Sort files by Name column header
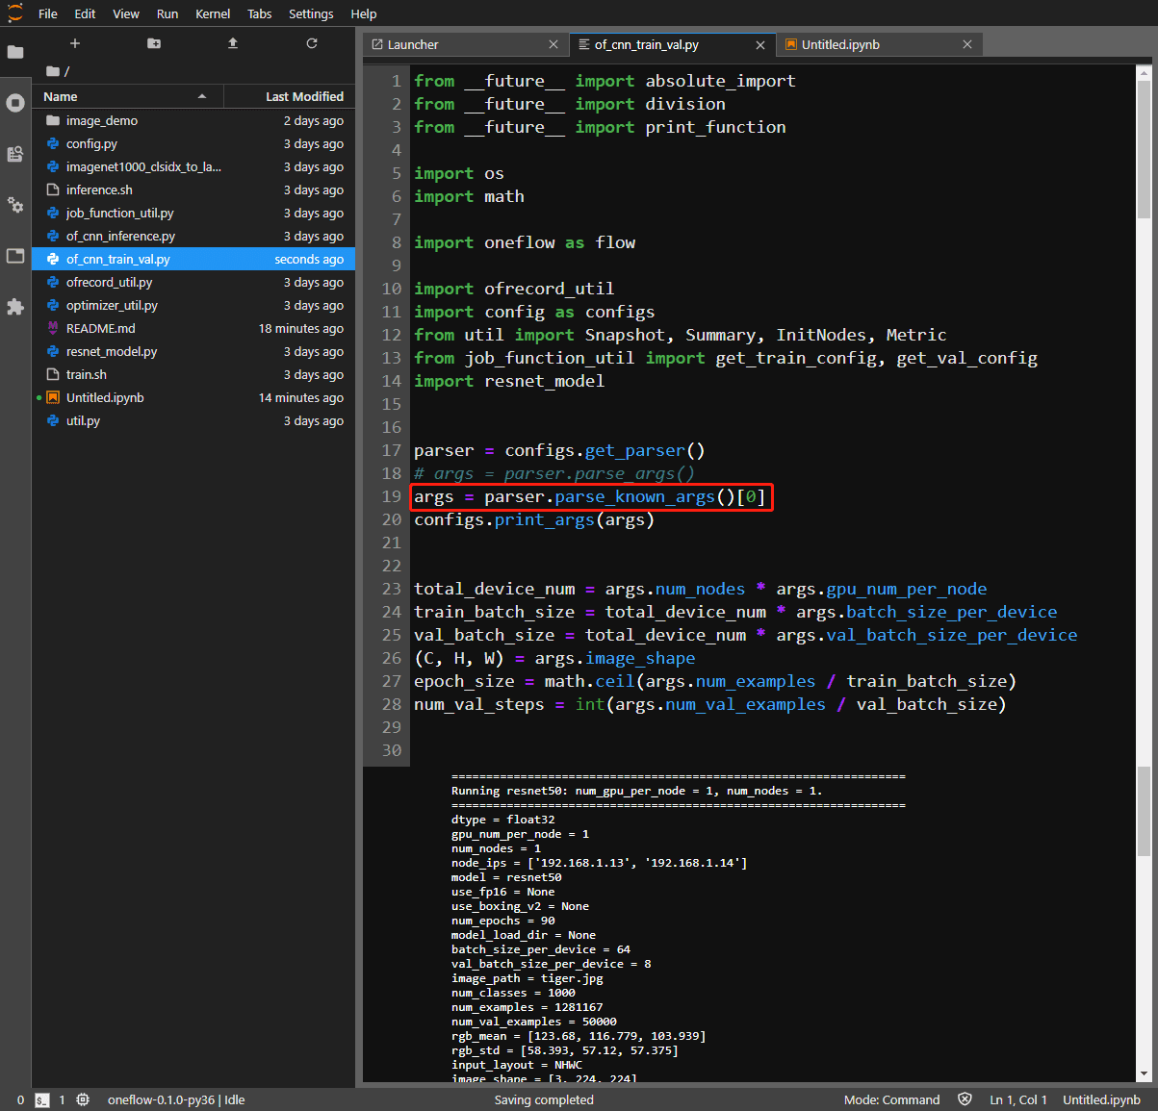The width and height of the screenshot is (1158, 1111). pos(61,96)
